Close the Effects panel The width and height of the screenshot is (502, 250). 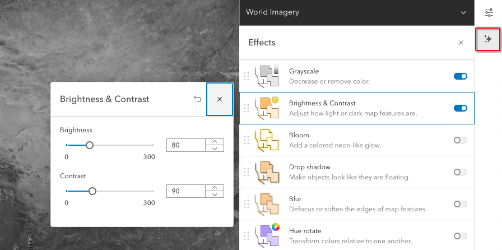coord(461,43)
